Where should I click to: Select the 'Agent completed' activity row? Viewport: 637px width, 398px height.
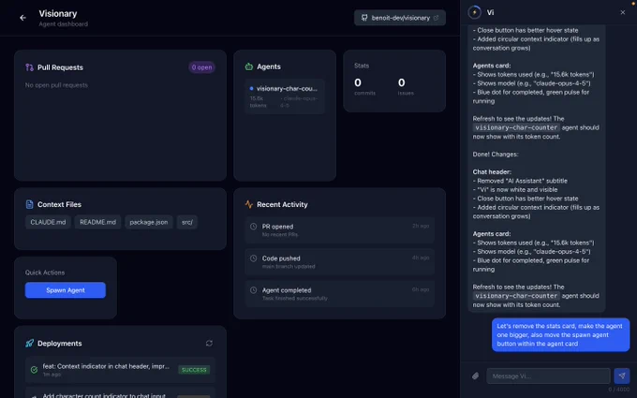point(340,294)
